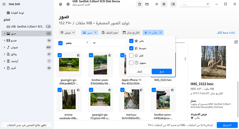The width and height of the screenshot is (239, 129).
Task: Open the عرض view dropdown
Action: (x=67, y=32)
